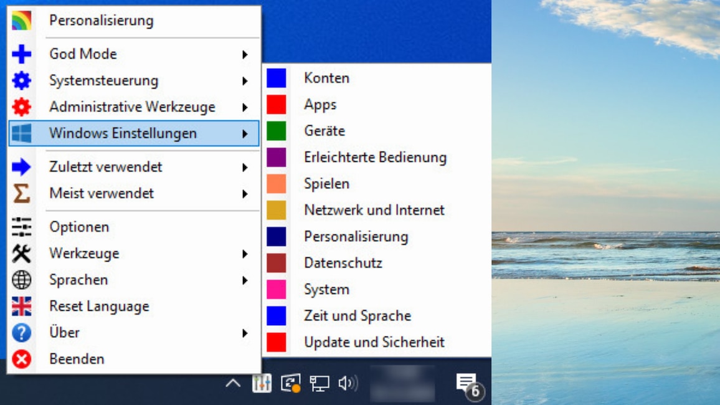Select Windows Einstellungen menu entry
Screen dimensions: 720x405
click(x=134, y=133)
